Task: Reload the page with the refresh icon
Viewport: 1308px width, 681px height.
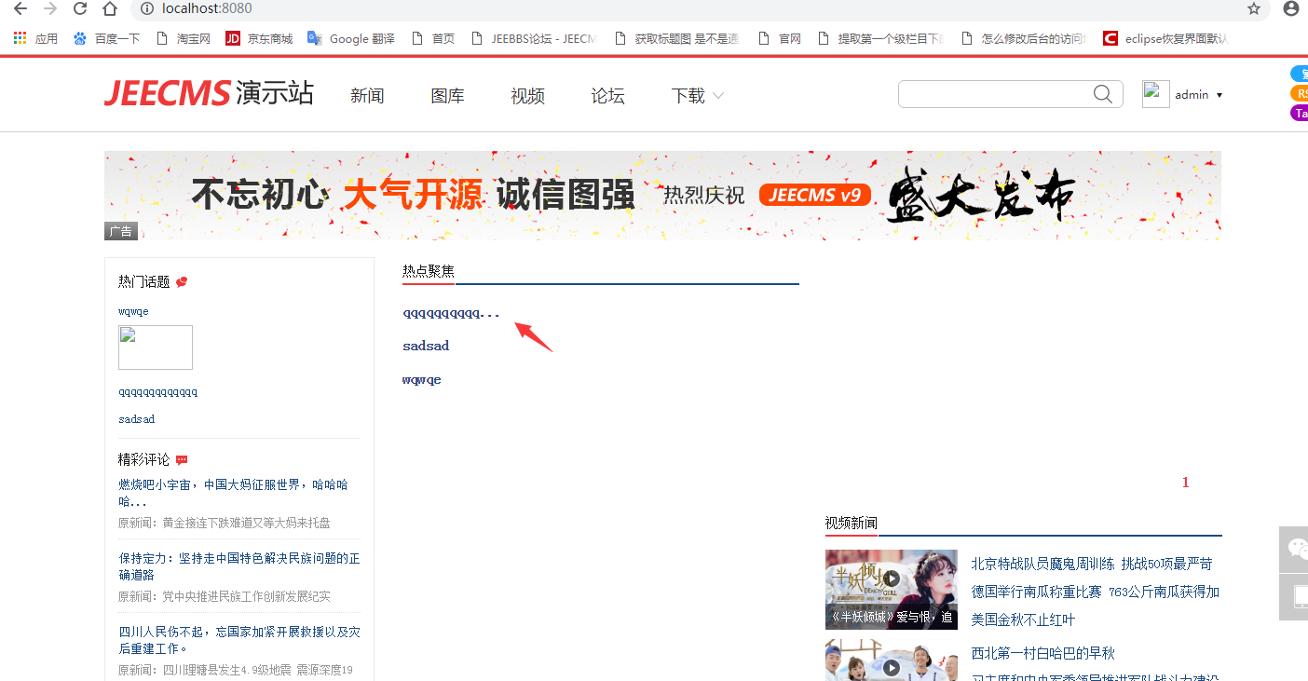Action: click(80, 9)
